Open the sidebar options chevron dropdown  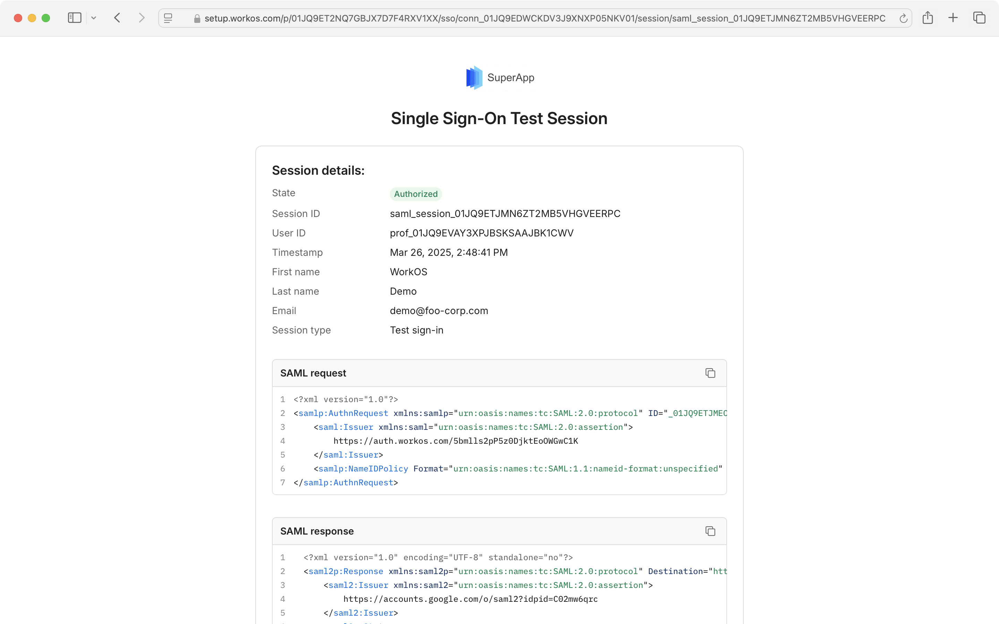click(x=94, y=18)
